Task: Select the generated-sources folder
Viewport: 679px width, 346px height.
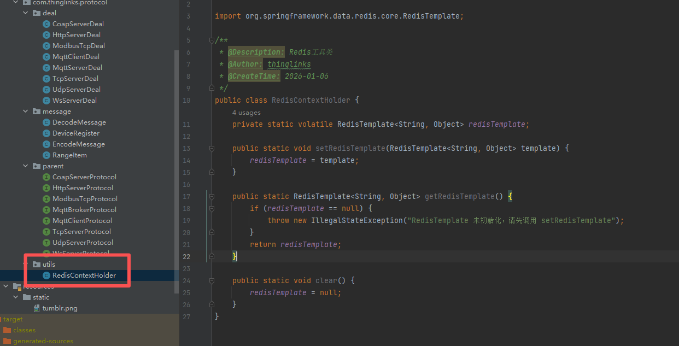Action: (x=43, y=341)
